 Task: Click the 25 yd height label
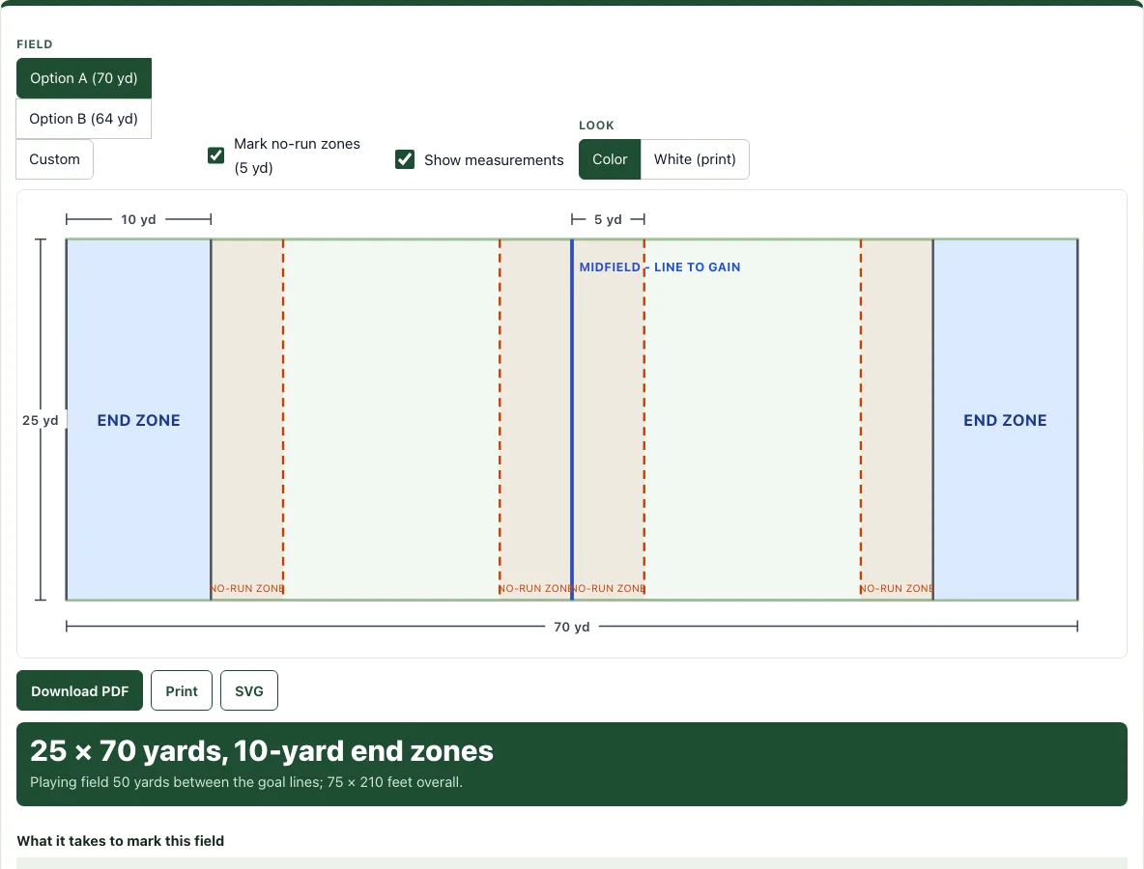tap(41, 420)
